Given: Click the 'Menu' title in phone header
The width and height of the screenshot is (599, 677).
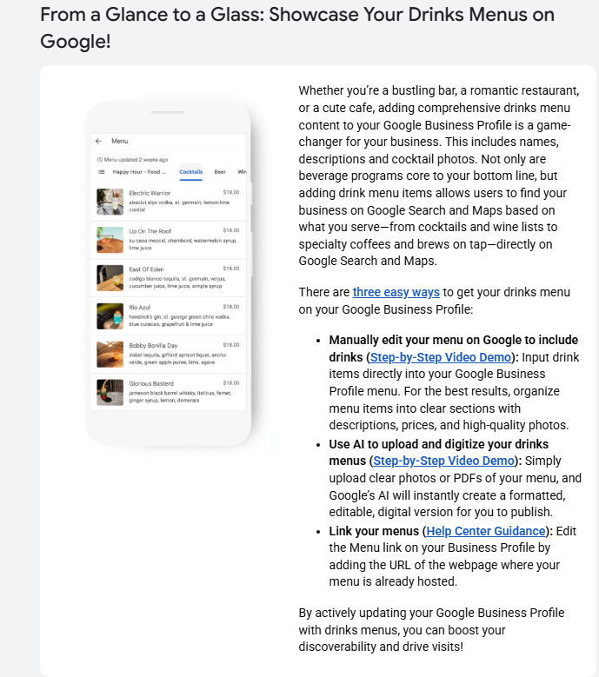Looking at the screenshot, I should click(120, 141).
